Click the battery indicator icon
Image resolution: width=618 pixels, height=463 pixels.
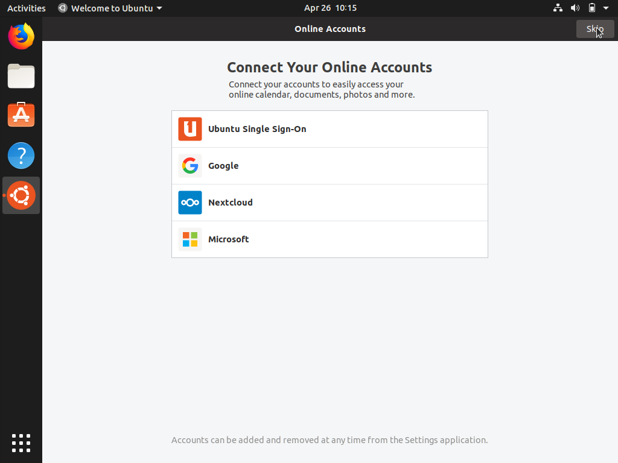click(x=592, y=8)
